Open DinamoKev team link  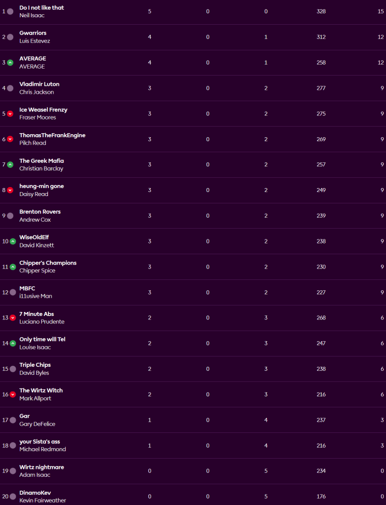(35, 493)
